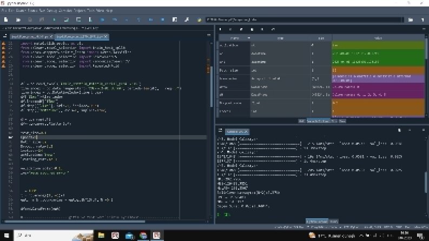This screenshot has height=241, width=429.
Task: Execute the current debug line
Action: (x=114, y=19)
